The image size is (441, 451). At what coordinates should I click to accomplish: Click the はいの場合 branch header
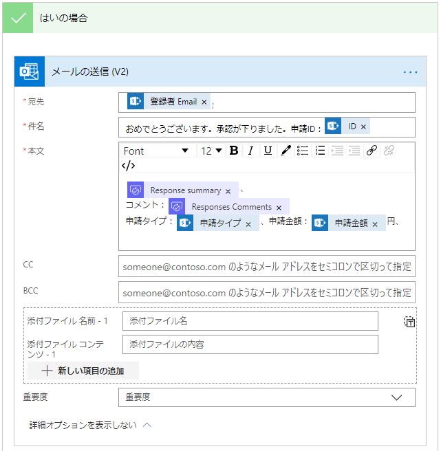(220, 18)
